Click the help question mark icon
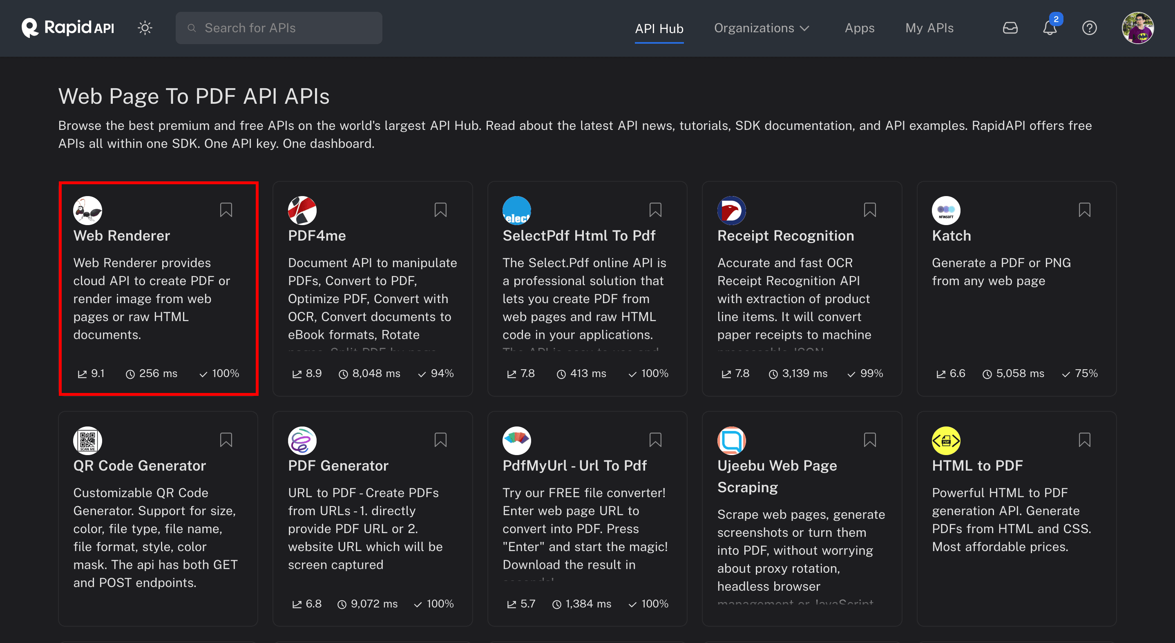Screen dimensions: 1175x643 [x=1089, y=28]
